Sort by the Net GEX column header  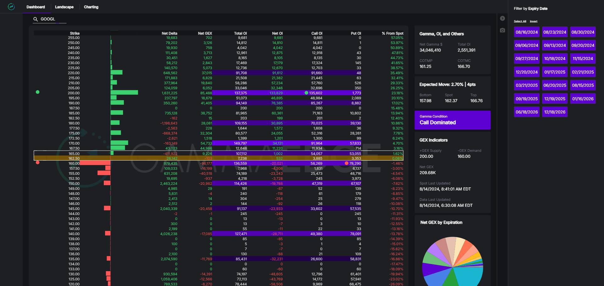click(x=205, y=33)
